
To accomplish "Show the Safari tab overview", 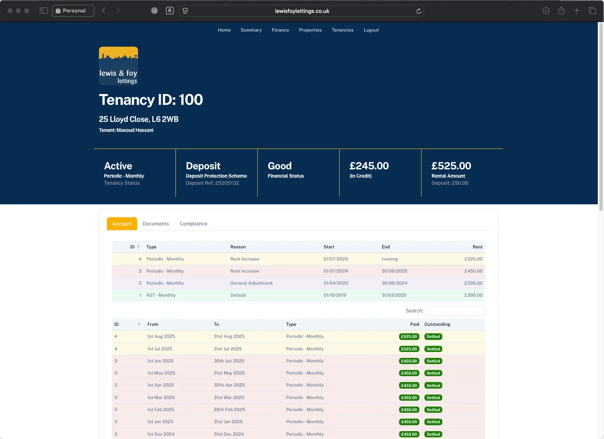I will pos(592,10).
